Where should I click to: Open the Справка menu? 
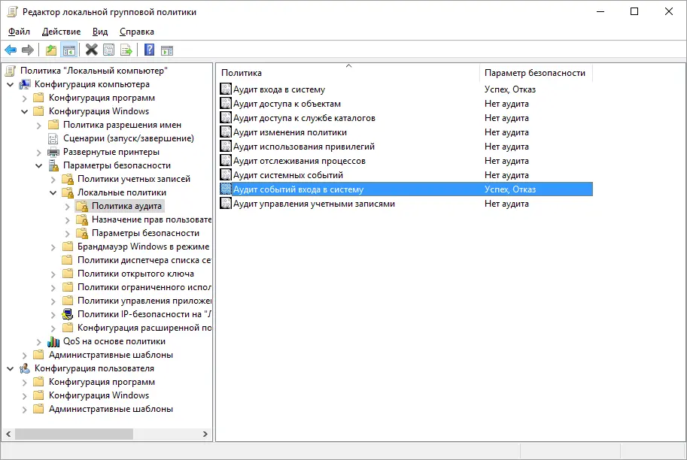(x=136, y=32)
